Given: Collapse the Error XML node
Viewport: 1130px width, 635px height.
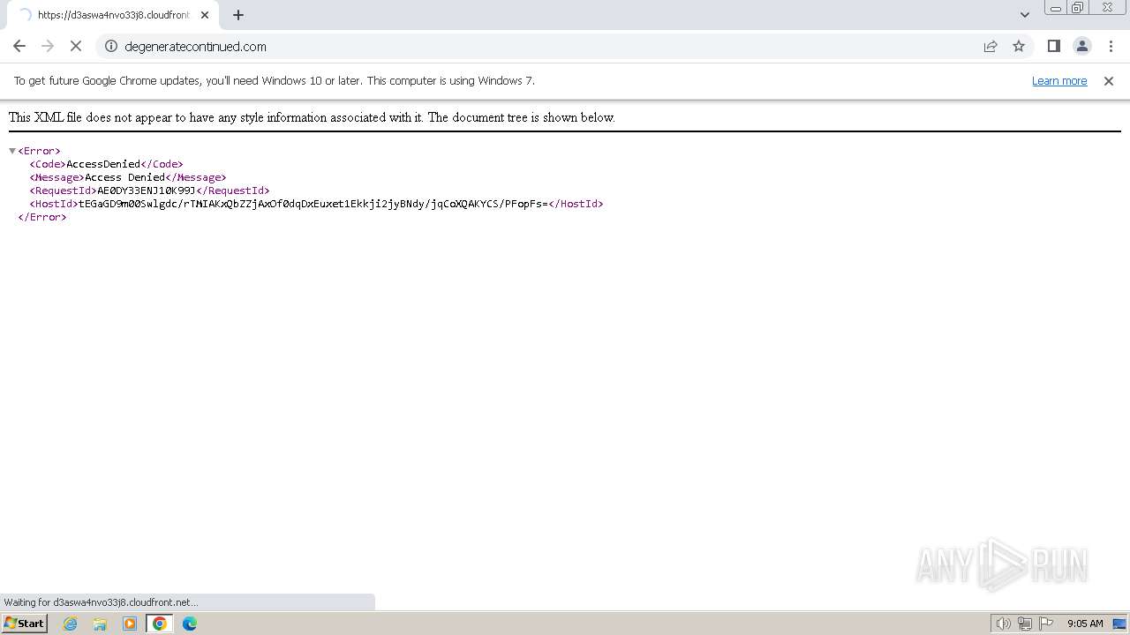Looking at the screenshot, I should pos(12,151).
